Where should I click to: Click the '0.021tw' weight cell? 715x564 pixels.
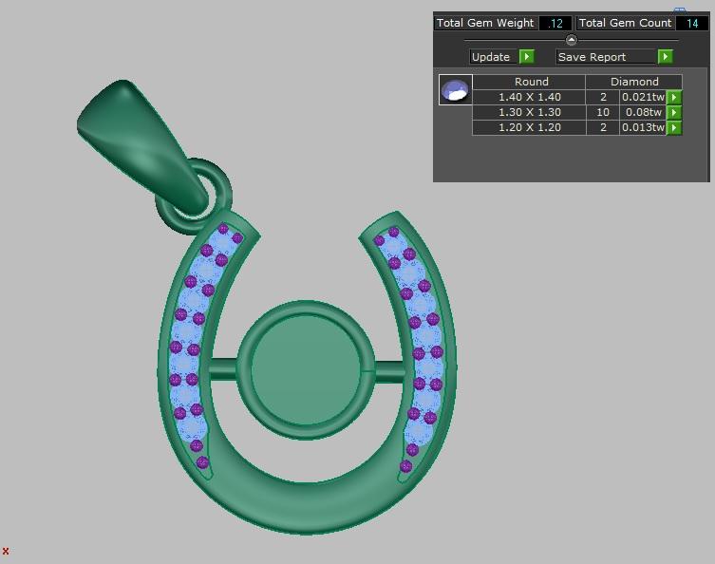[x=643, y=97]
